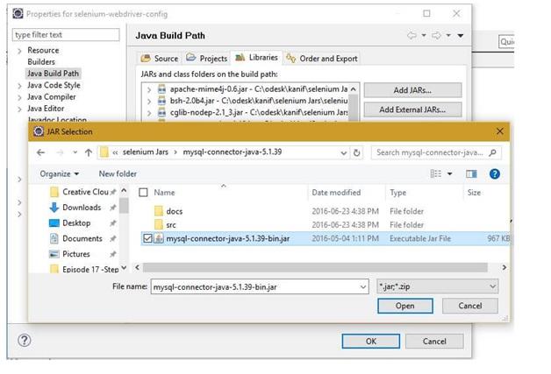
Task: Expand the Java Compiler node
Action: pyautogui.click(x=19, y=97)
